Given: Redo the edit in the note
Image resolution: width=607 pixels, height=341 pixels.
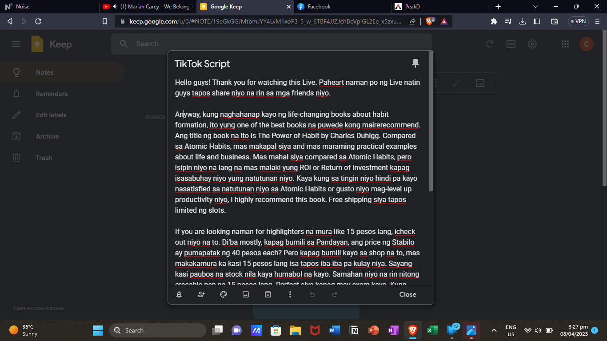Looking at the screenshot, I should tap(335, 294).
